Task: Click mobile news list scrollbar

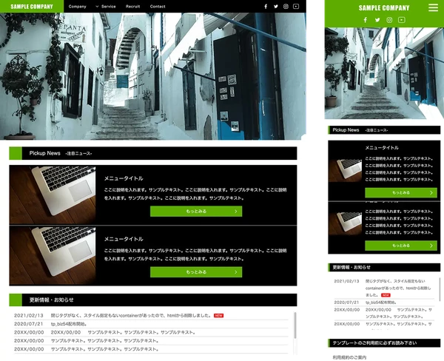Action: [440, 289]
